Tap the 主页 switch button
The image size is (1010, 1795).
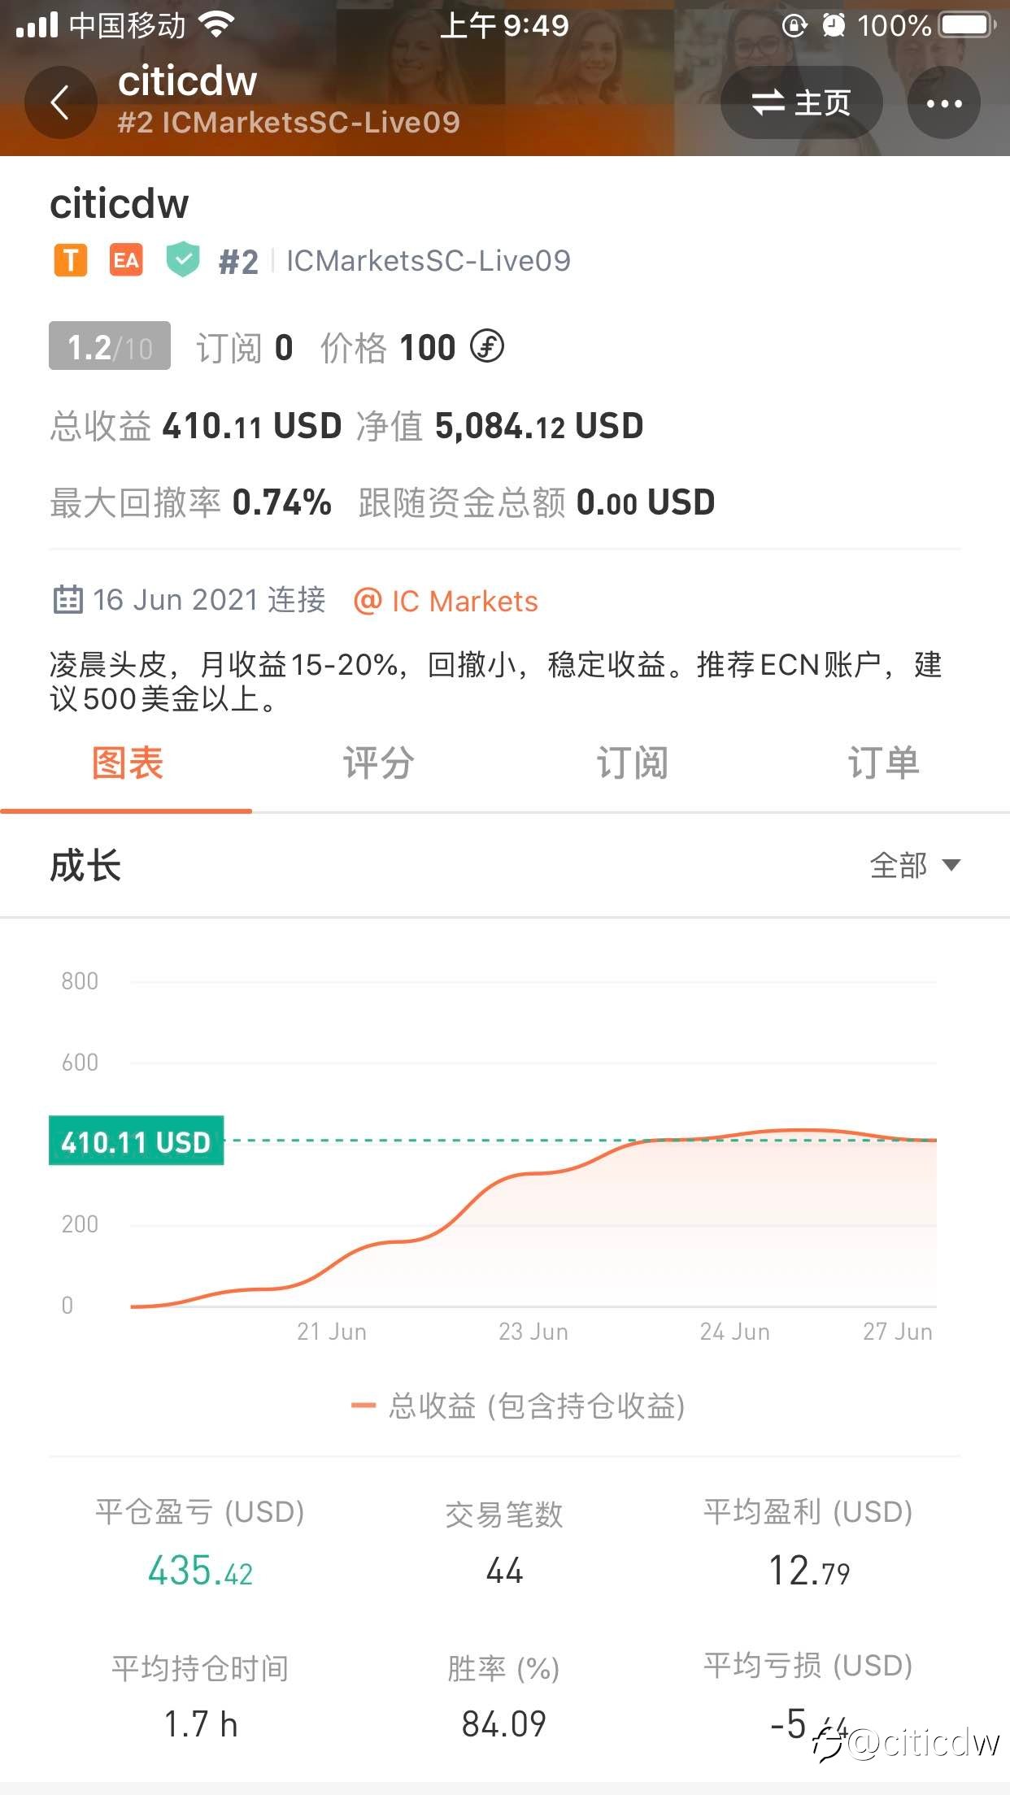click(x=801, y=103)
